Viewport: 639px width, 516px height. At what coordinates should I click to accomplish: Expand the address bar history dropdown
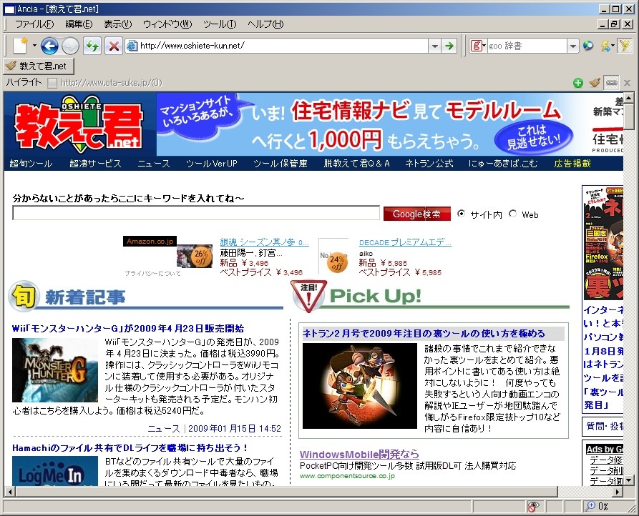434,46
